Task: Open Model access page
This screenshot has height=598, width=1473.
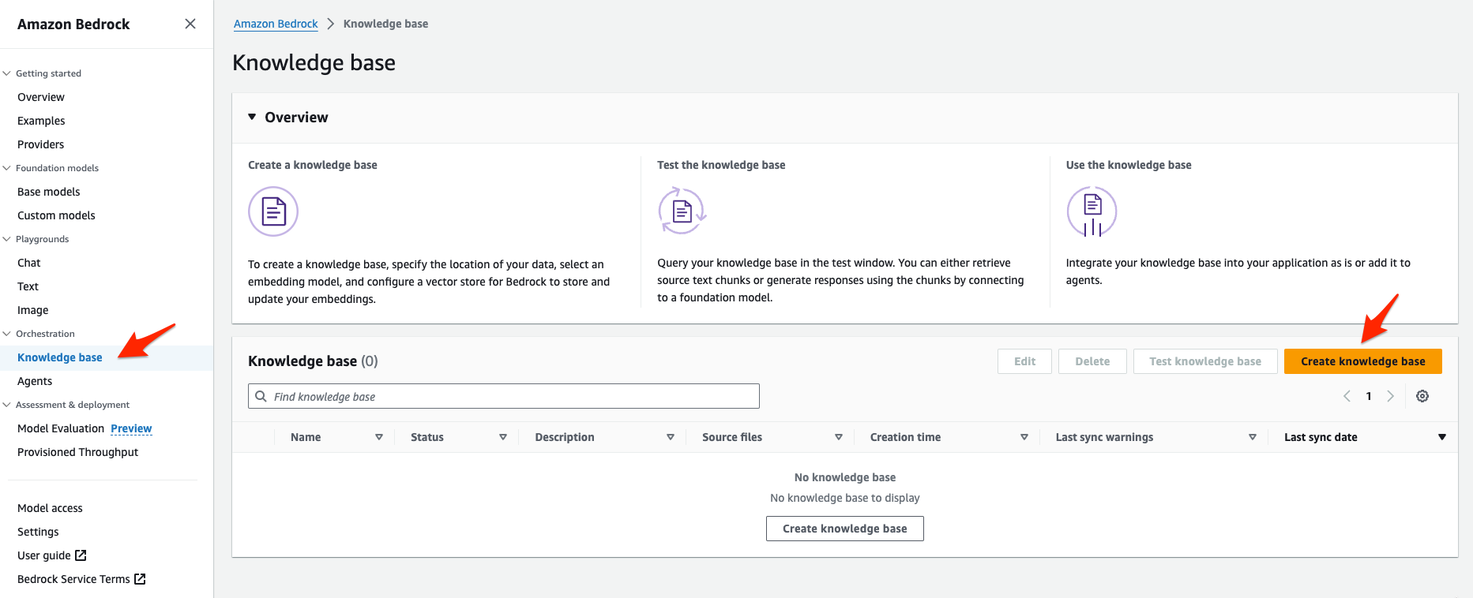Action: [x=50, y=508]
